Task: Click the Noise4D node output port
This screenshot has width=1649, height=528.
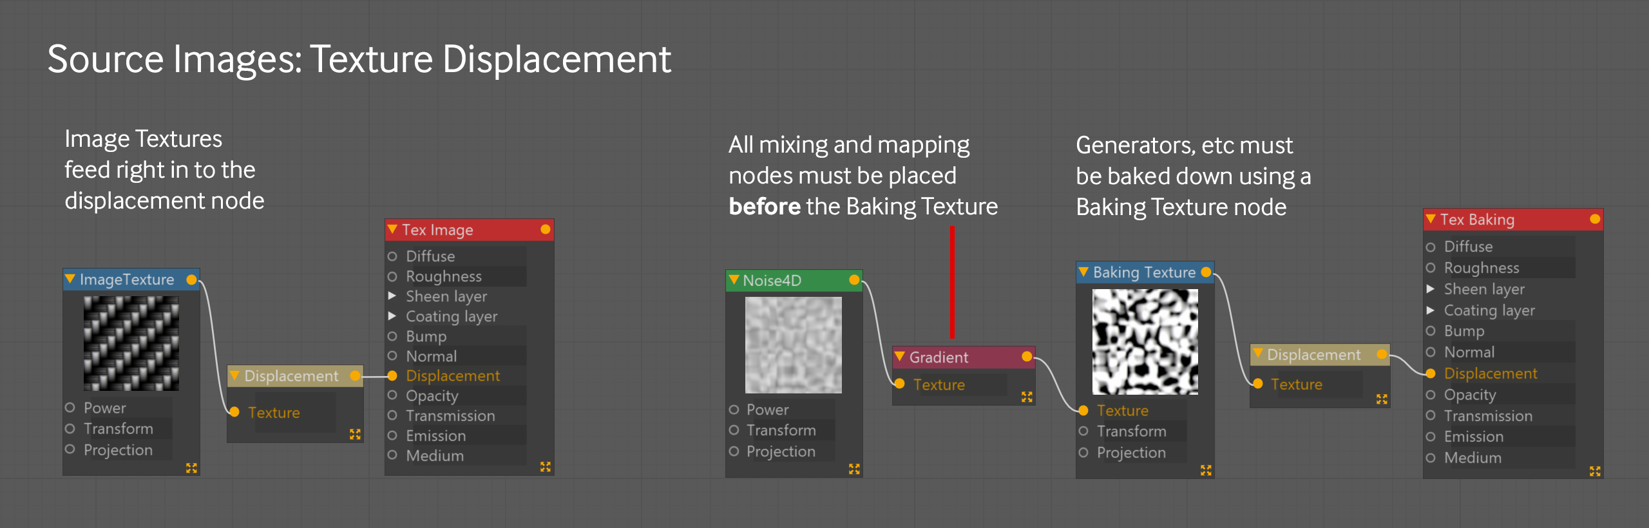Action: (854, 280)
